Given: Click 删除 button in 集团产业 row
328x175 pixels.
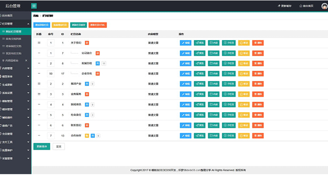Looking at the screenshot, I should pos(258,84).
